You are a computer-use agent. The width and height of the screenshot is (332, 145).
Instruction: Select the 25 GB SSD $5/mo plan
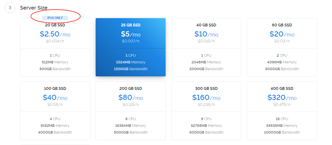[131, 47]
